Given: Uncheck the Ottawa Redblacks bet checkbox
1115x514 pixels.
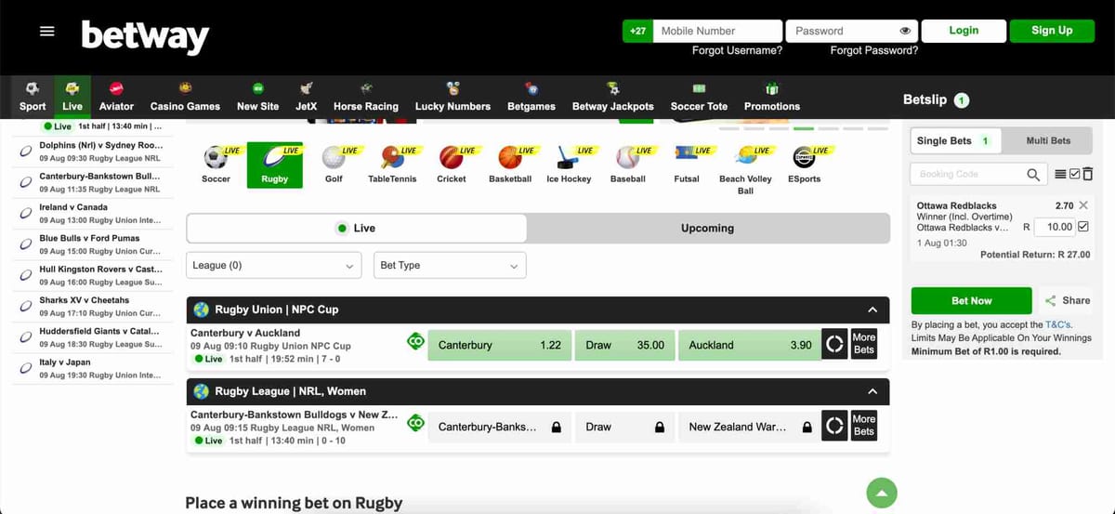Looking at the screenshot, I should coord(1083,226).
